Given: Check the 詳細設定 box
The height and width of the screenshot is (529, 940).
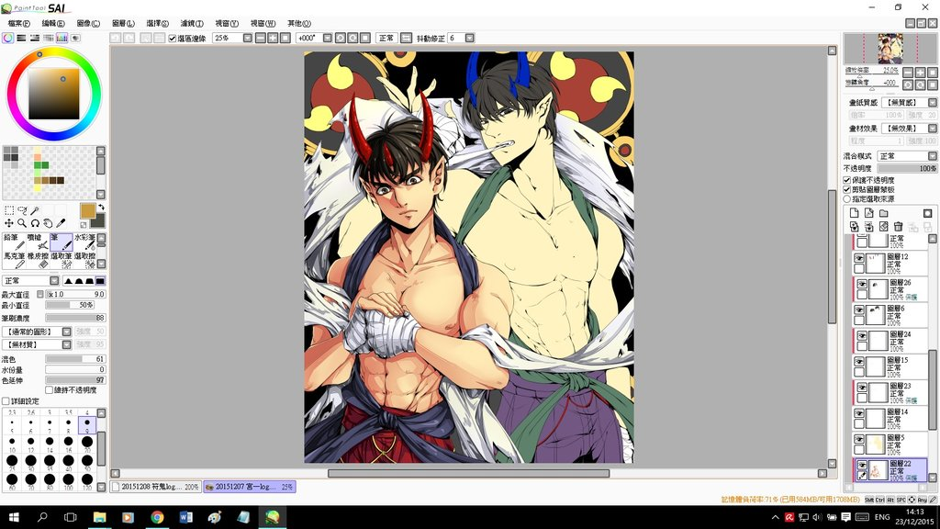Looking at the screenshot, I should (6, 400).
